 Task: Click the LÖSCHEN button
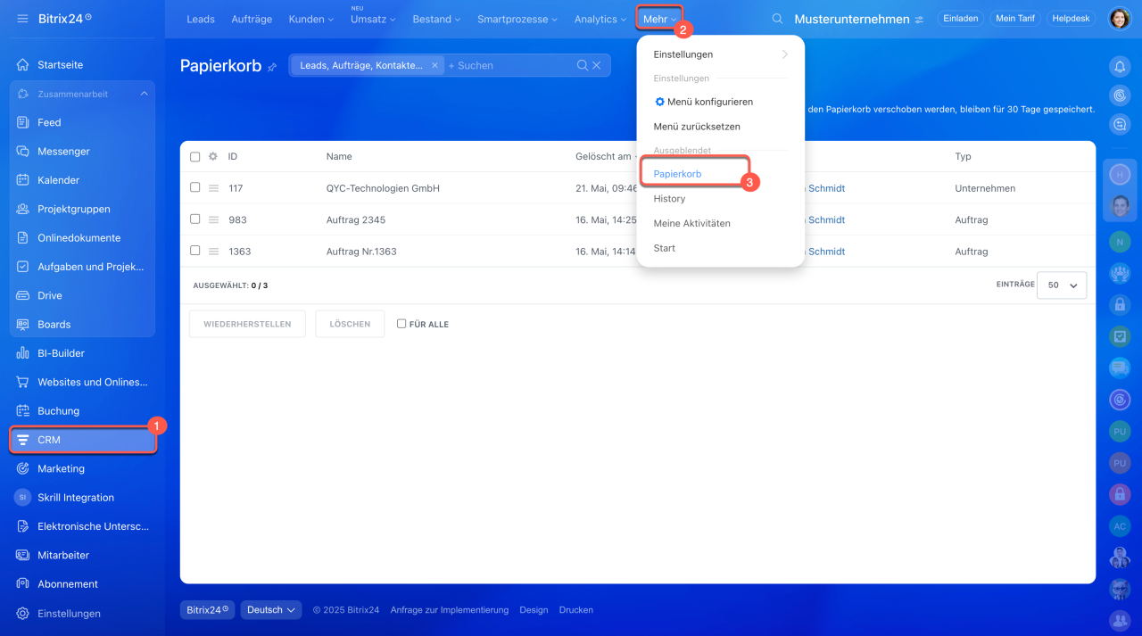point(350,324)
